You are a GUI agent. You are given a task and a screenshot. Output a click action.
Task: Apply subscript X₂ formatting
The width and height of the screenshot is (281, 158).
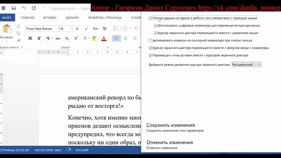(67, 38)
